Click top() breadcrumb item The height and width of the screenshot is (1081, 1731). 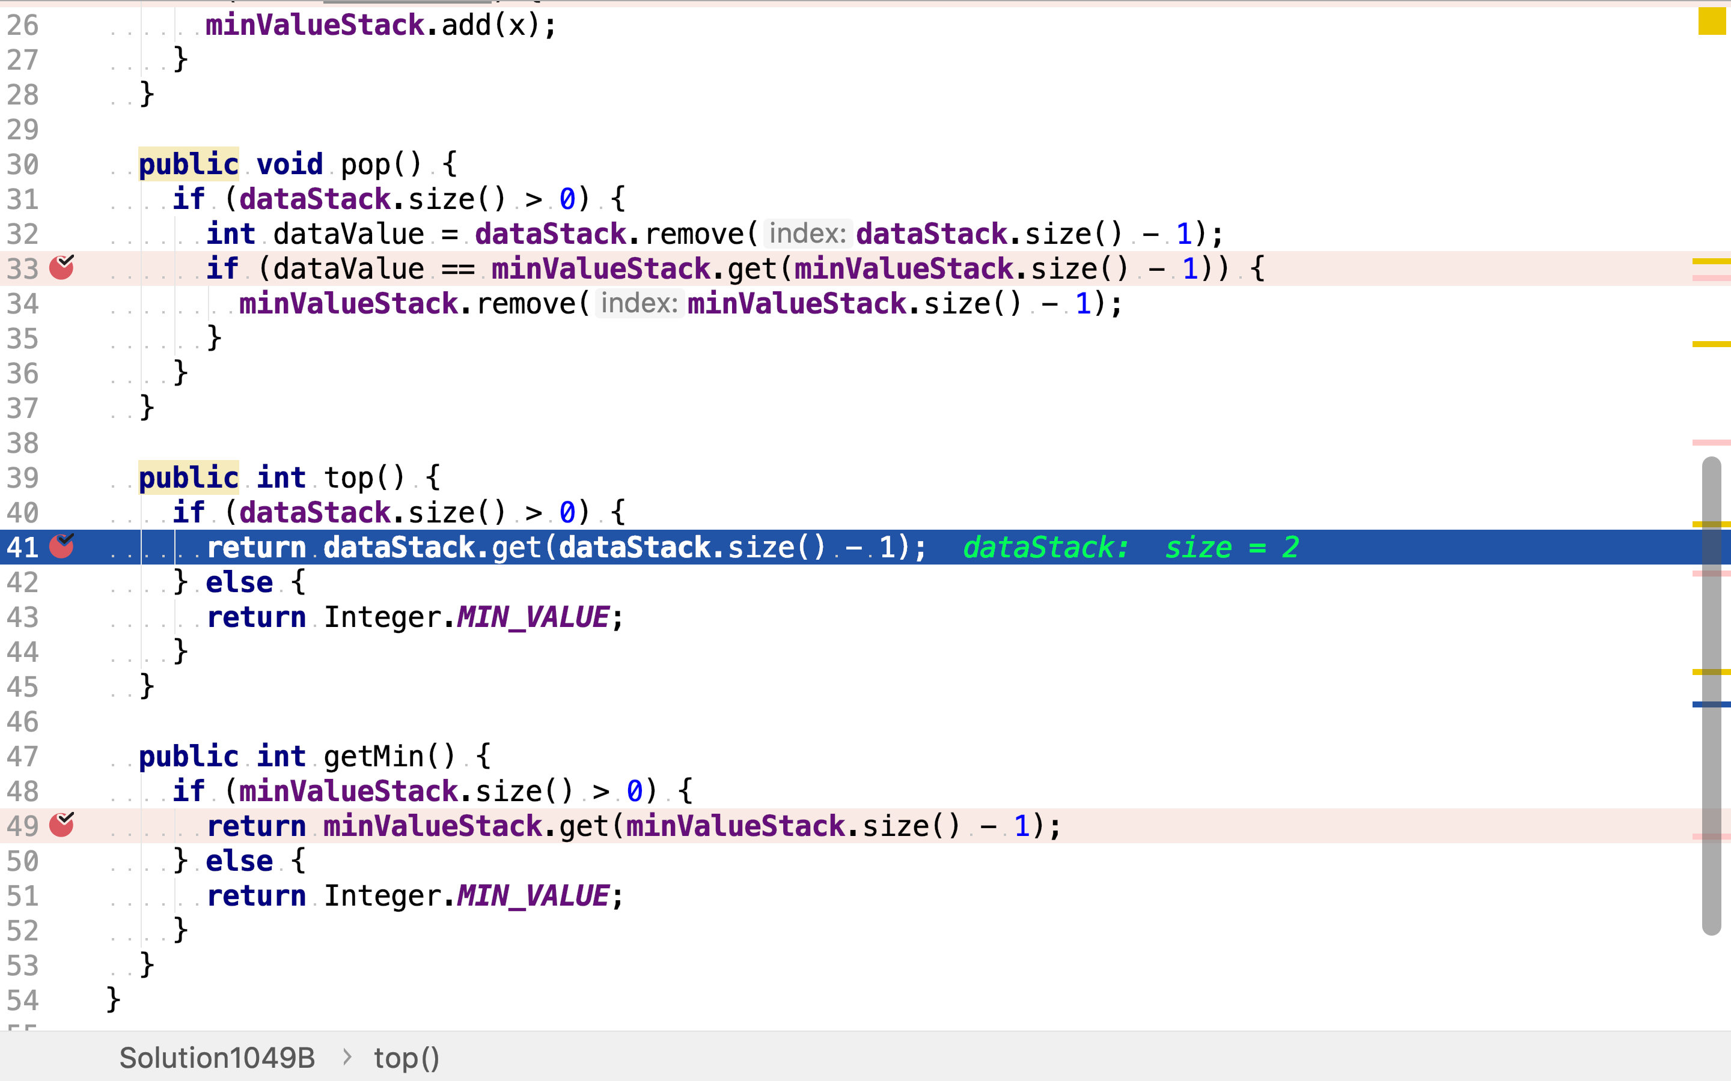406,1058
